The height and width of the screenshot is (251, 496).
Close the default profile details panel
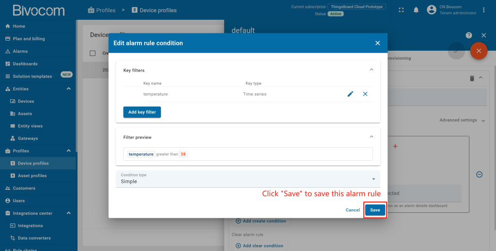(x=484, y=35)
